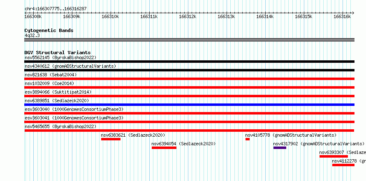366x181 pixels.
Task: Open nsv4340612 (gnomADStructuralVariants) label
Action: [x=70, y=66]
